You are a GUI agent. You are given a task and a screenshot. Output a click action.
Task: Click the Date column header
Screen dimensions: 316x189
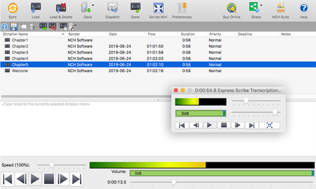click(x=113, y=34)
